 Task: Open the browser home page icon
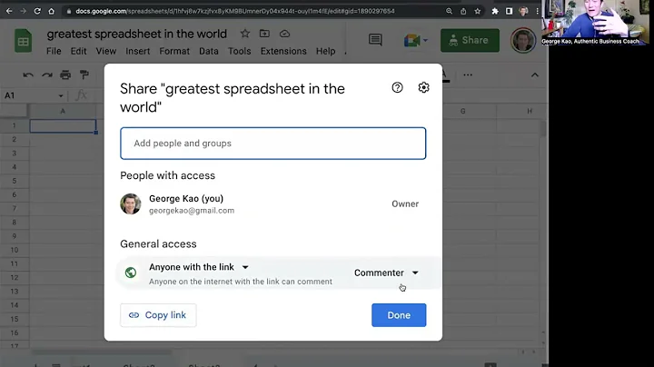(x=51, y=11)
